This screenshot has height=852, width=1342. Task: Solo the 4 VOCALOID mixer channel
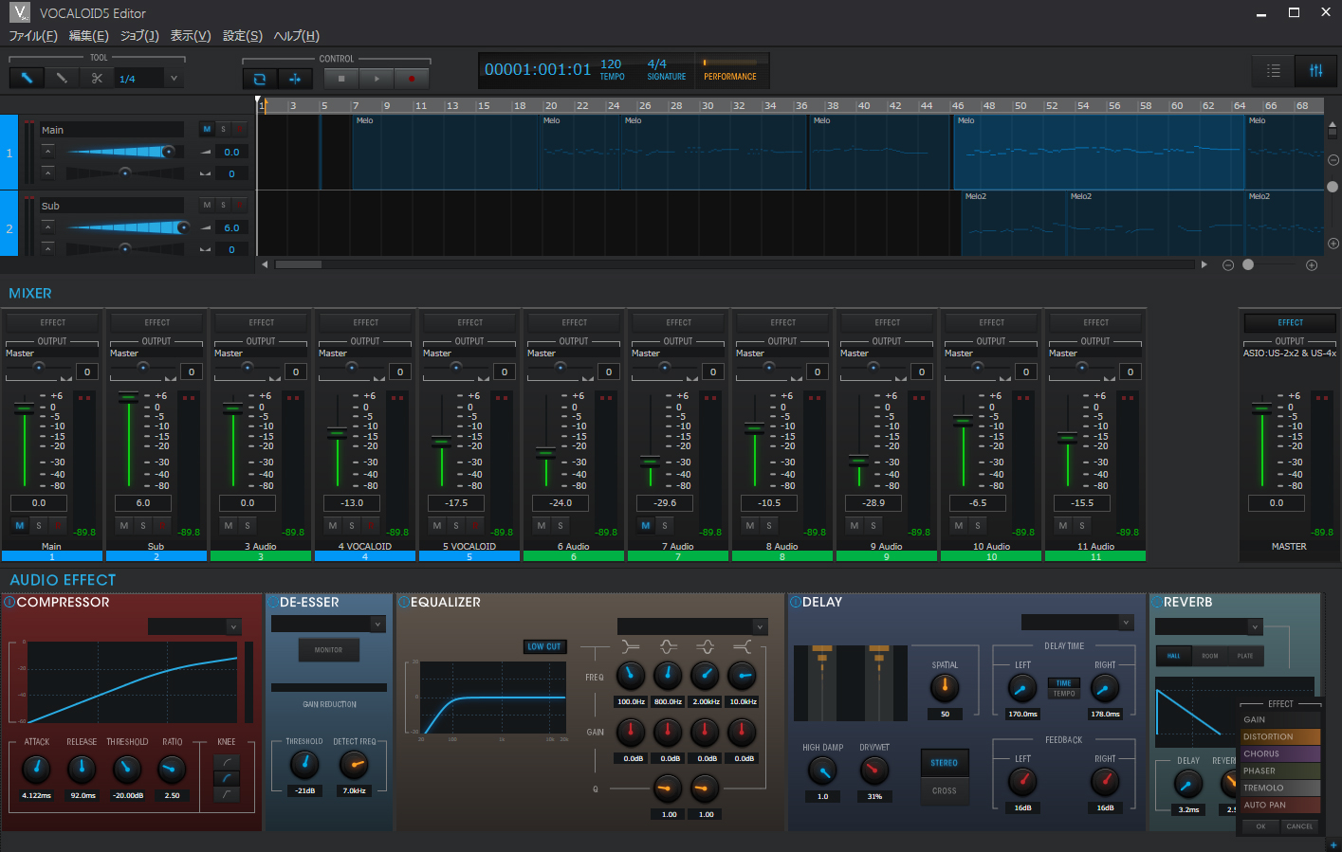[352, 525]
